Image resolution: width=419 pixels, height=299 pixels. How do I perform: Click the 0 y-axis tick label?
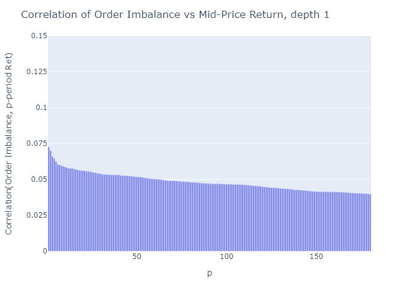pos(44,251)
